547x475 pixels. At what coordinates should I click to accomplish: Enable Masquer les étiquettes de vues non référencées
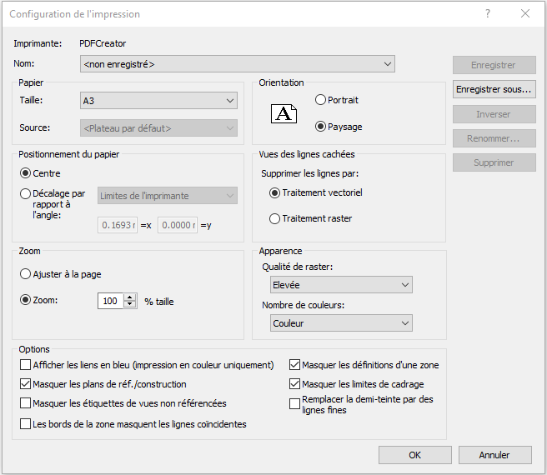(25, 403)
